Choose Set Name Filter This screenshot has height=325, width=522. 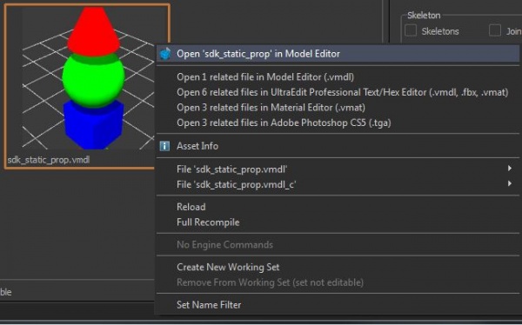(x=338, y=305)
